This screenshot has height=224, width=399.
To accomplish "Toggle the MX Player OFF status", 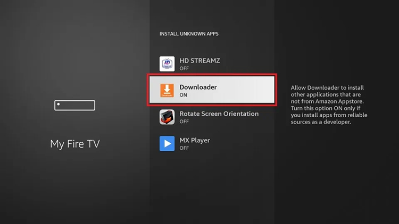I will tap(184, 148).
